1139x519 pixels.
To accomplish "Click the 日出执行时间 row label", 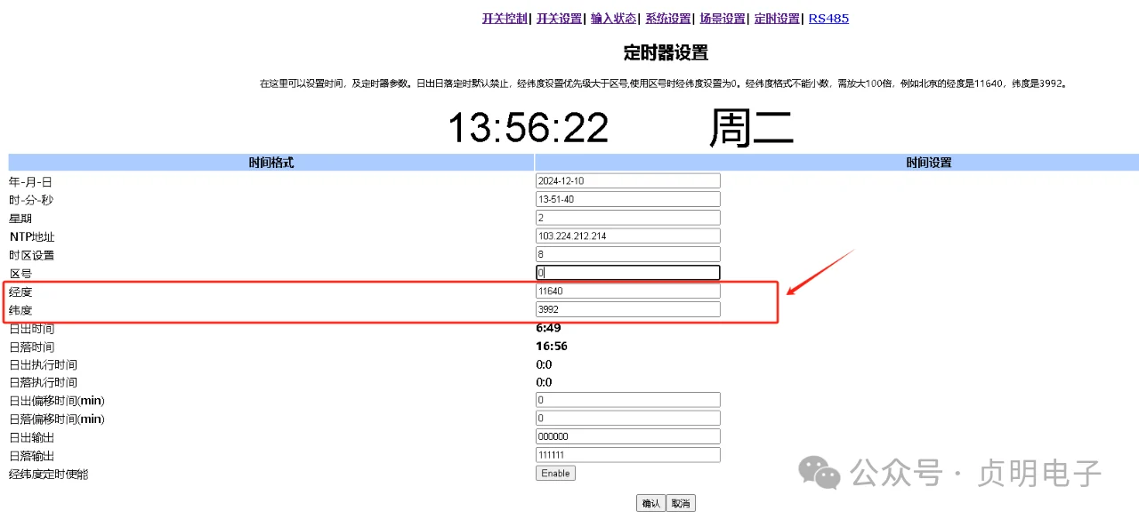I will click(44, 364).
